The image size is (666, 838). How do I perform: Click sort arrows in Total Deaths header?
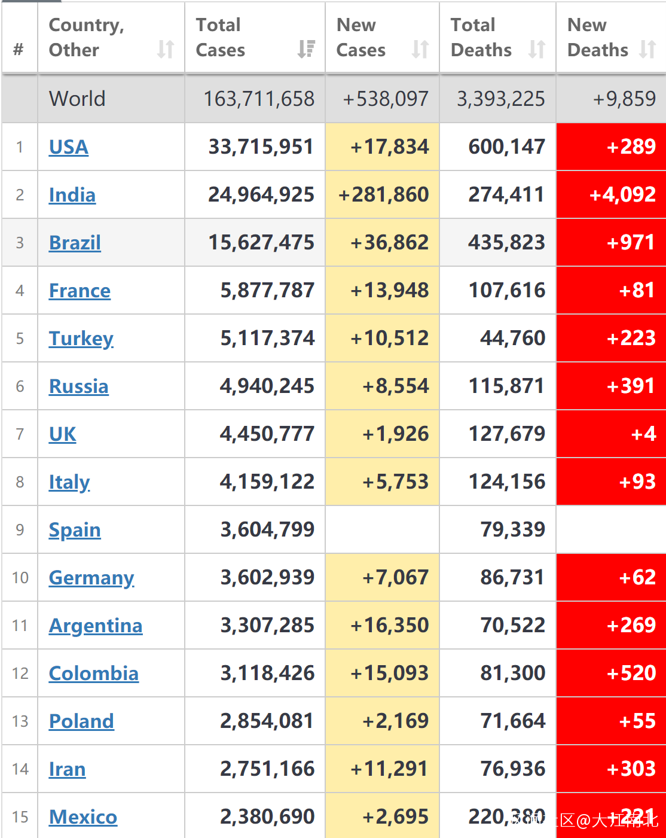pos(537,49)
